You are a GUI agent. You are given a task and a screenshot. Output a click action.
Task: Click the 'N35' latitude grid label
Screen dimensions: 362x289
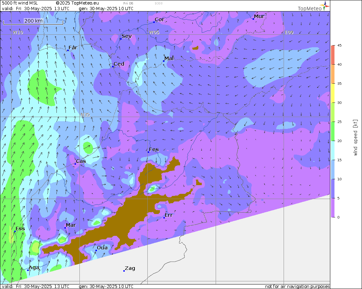click(x=85, y=115)
